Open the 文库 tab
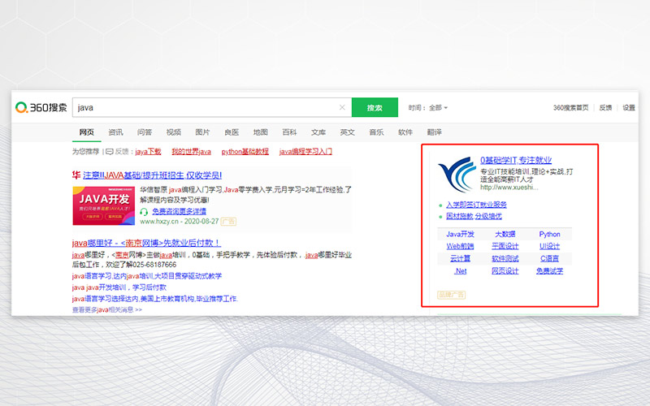Screen dimensions: 650x406 click(318, 132)
